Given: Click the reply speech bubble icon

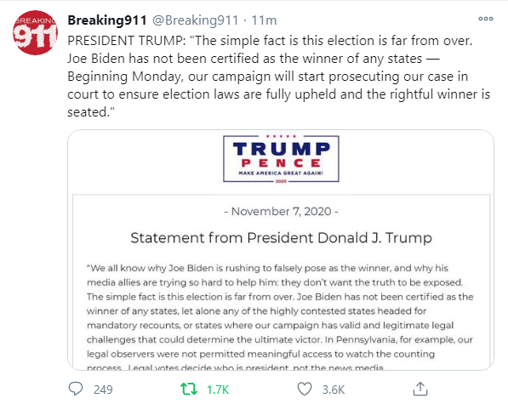Looking at the screenshot, I should coord(76,389).
